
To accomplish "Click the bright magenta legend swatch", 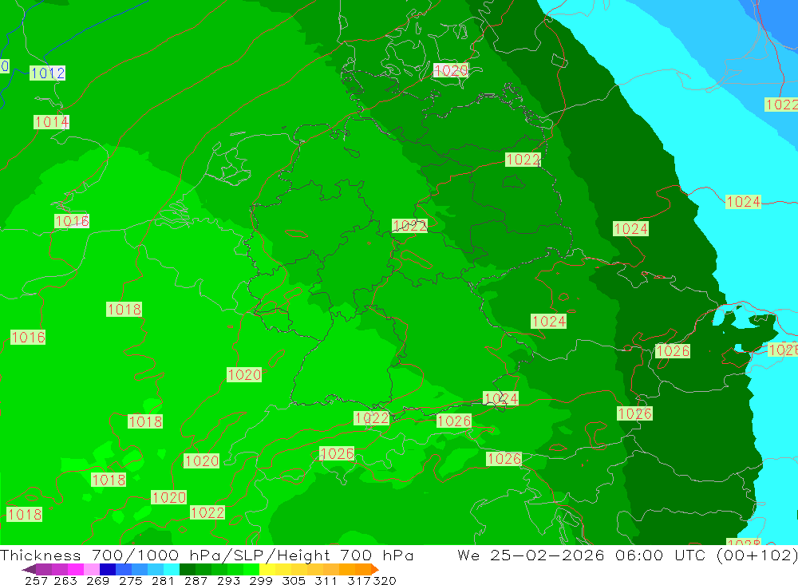I will tap(75, 569).
